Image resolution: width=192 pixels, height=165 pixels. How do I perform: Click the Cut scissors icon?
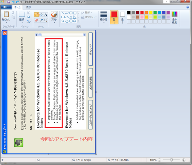coord(13,13)
